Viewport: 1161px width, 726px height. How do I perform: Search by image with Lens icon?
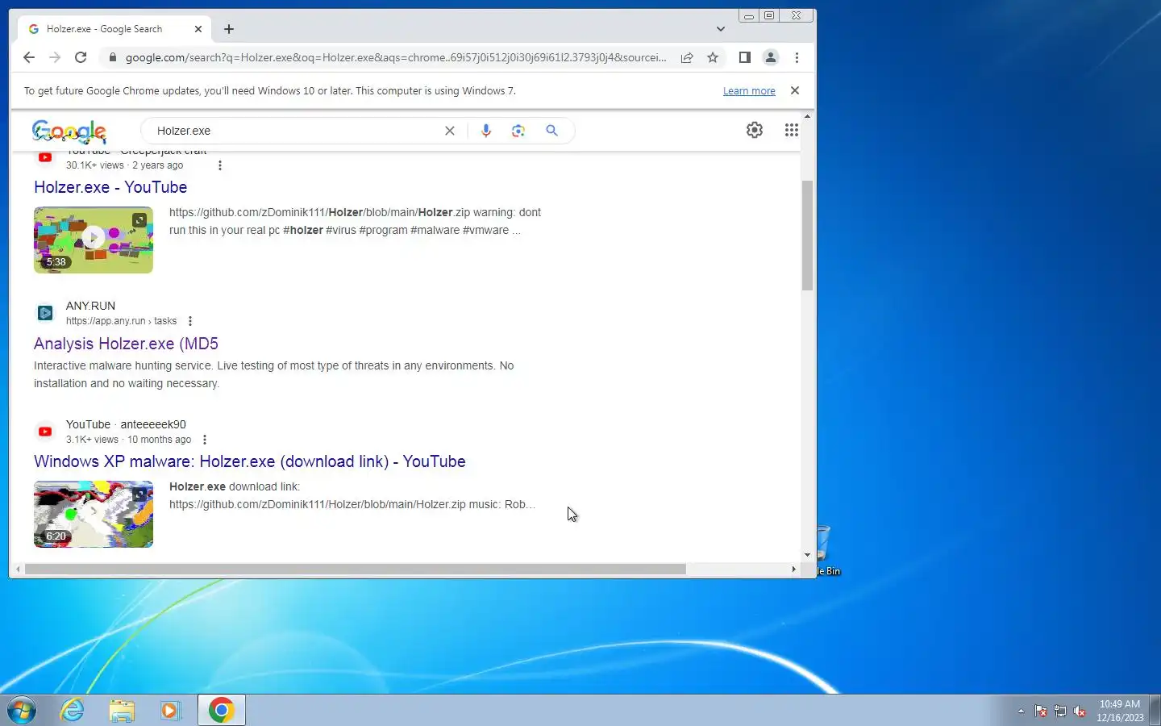[518, 131]
